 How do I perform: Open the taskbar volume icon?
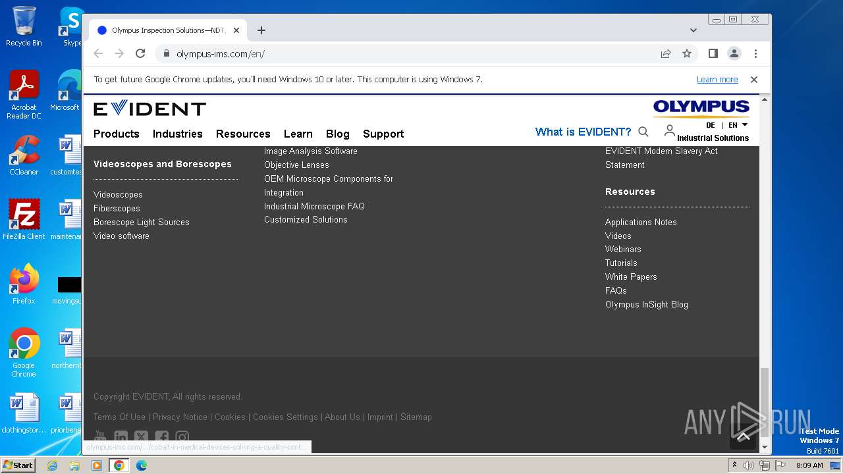(749, 465)
